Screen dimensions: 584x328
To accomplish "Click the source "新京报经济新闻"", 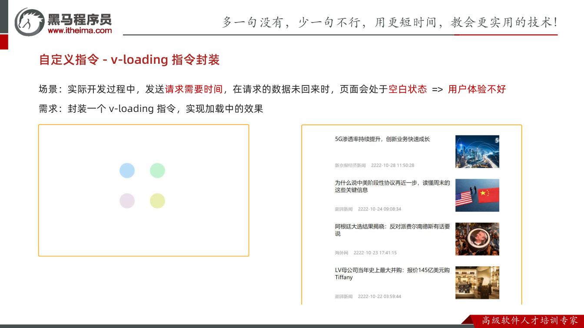I will (x=350, y=165).
